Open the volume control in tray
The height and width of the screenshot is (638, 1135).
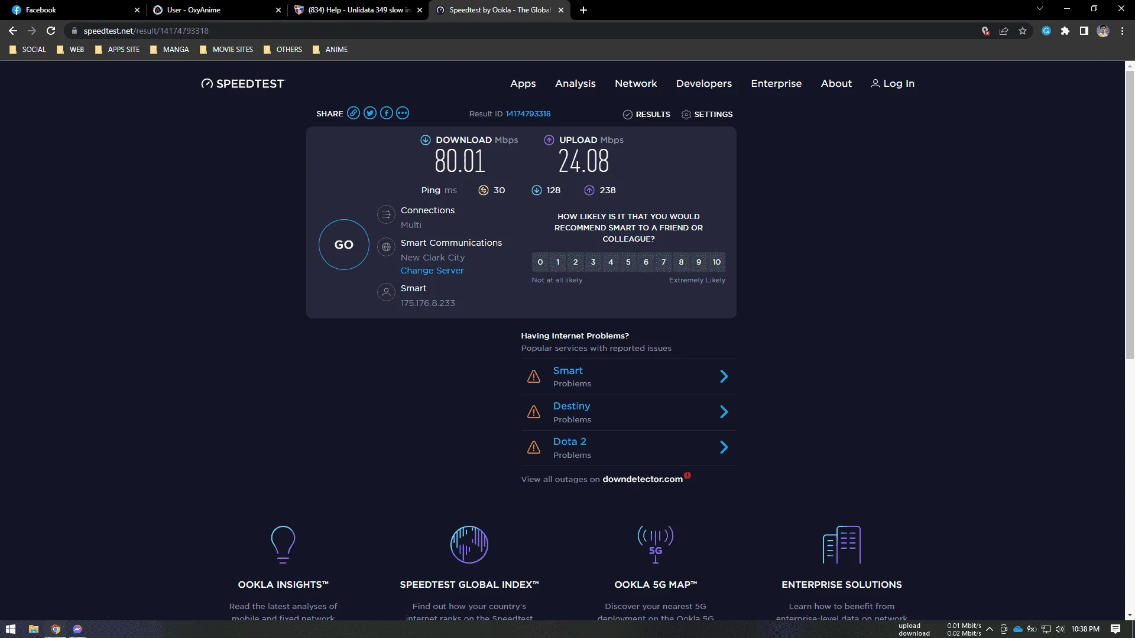1060,629
